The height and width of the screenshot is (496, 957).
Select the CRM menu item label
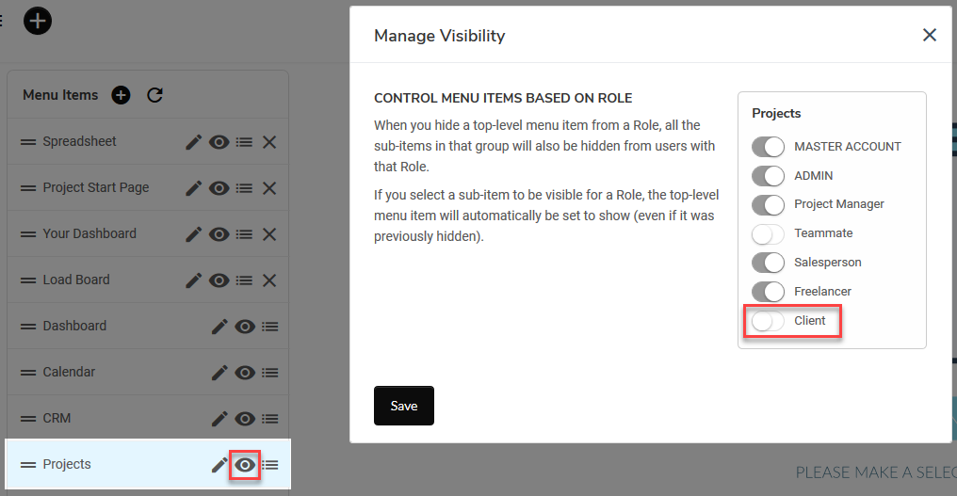(x=57, y=418)
